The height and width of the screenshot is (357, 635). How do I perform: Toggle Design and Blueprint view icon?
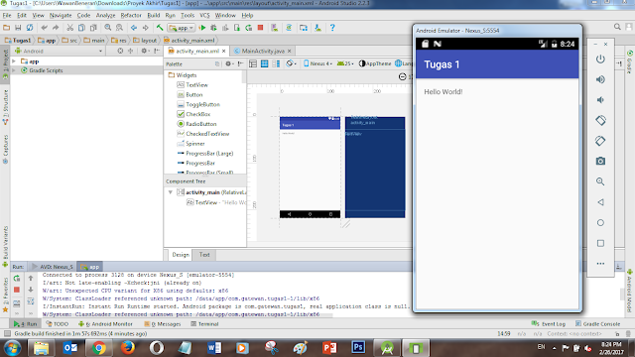pos(276,63)
